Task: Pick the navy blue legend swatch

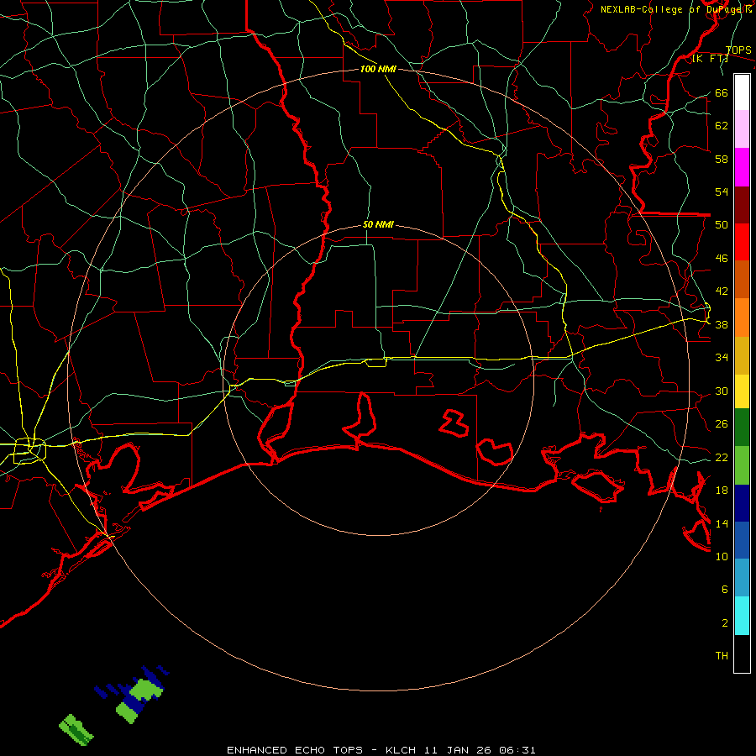Action: [742, 503]
